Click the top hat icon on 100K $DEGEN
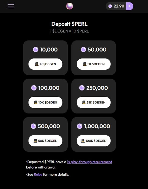The image size is (148, 189). pyautogui.click(x=83, y=141)
